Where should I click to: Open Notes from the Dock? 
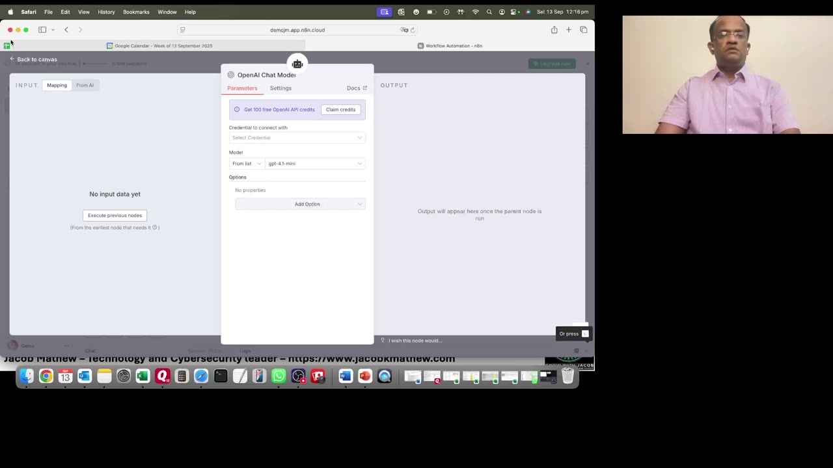(104, 376)
